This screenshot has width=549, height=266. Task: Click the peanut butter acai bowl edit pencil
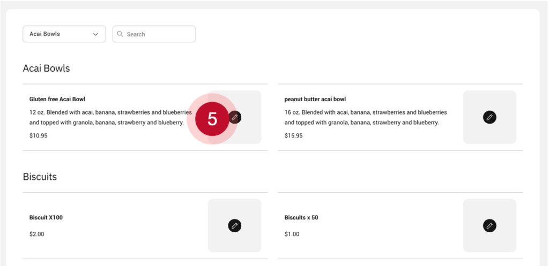489,117
